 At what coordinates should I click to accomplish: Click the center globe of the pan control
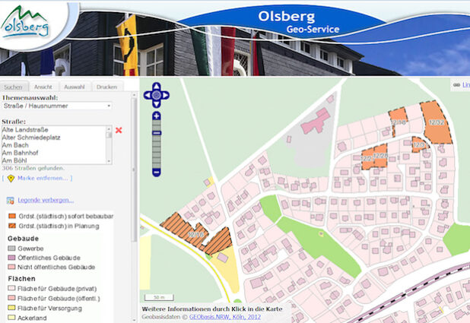point(156,95)
